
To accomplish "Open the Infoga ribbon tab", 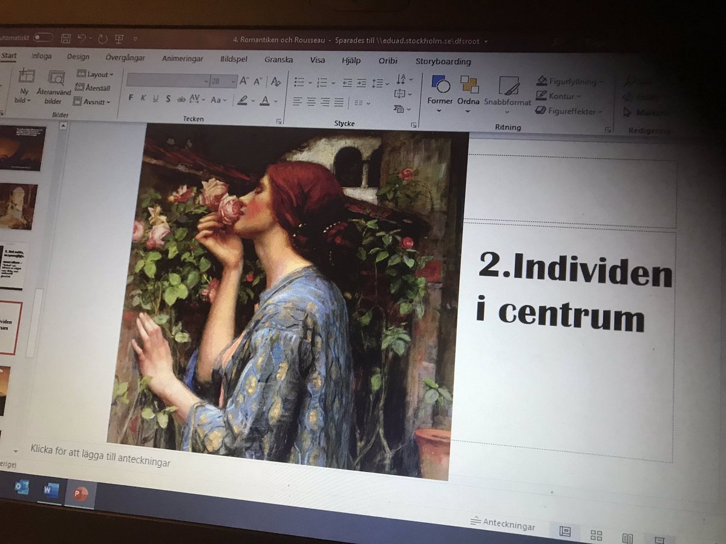I will pos(42,56).
